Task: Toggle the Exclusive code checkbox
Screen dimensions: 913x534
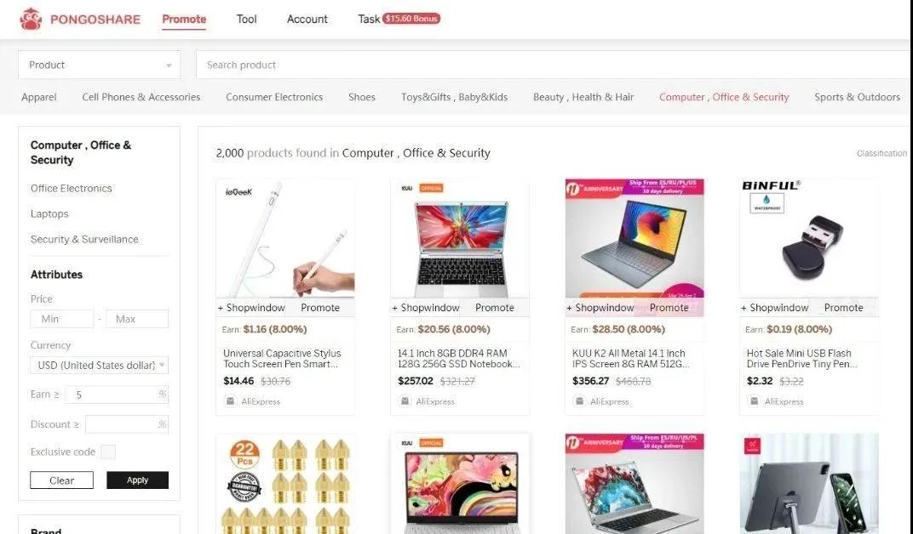Action: pyautogui.click(x=107, y=452)
